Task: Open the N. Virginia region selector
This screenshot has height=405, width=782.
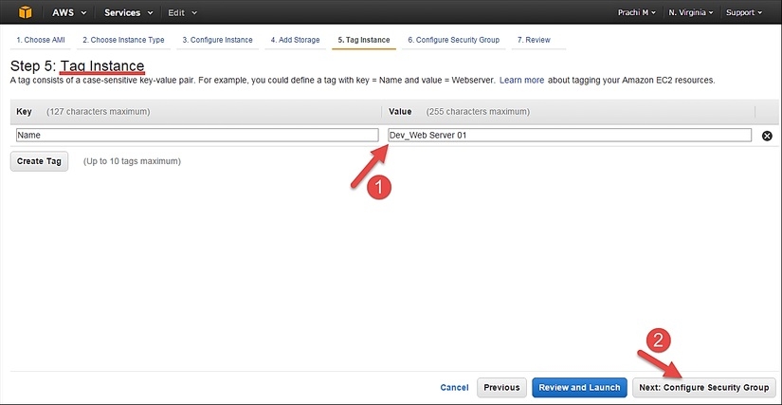Action: 691,13
